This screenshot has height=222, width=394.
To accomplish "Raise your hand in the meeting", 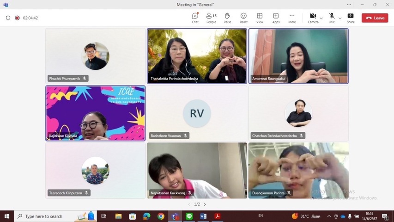I will (227, 18).
